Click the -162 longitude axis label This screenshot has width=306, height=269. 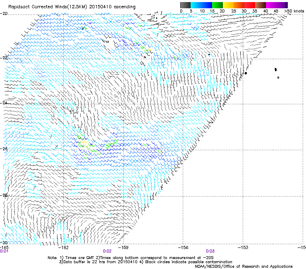click(x=64, y=247)
